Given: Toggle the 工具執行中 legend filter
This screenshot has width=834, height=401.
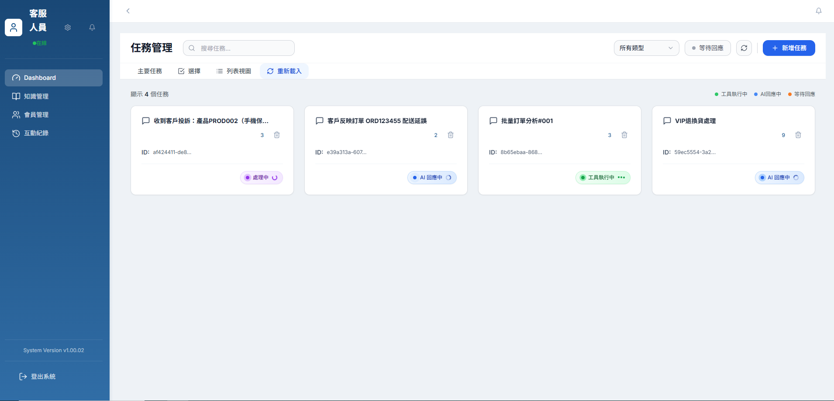Looking at the screenshot, I should coord(731,94).
